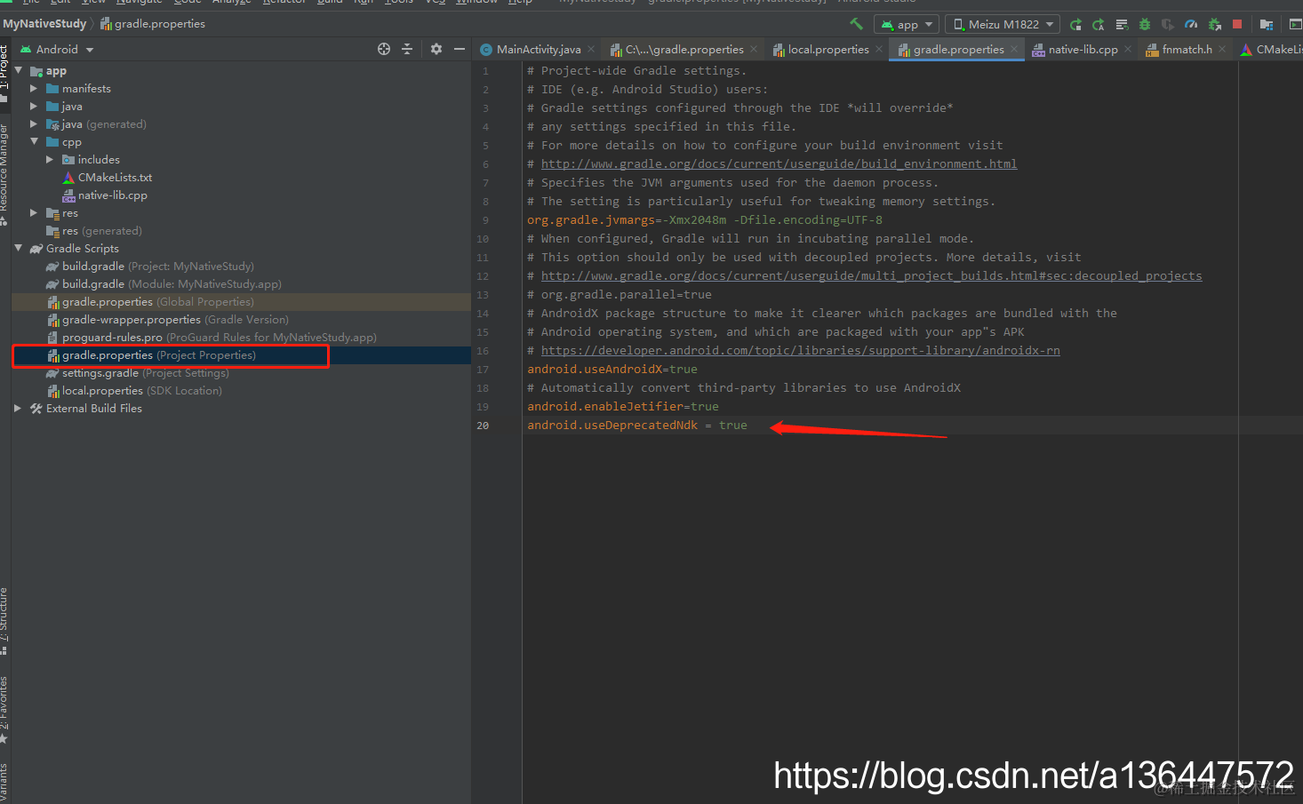Screen dimensions: 1303x804
Task: Expand External Build Files node
Action: (x=19, y=409)
